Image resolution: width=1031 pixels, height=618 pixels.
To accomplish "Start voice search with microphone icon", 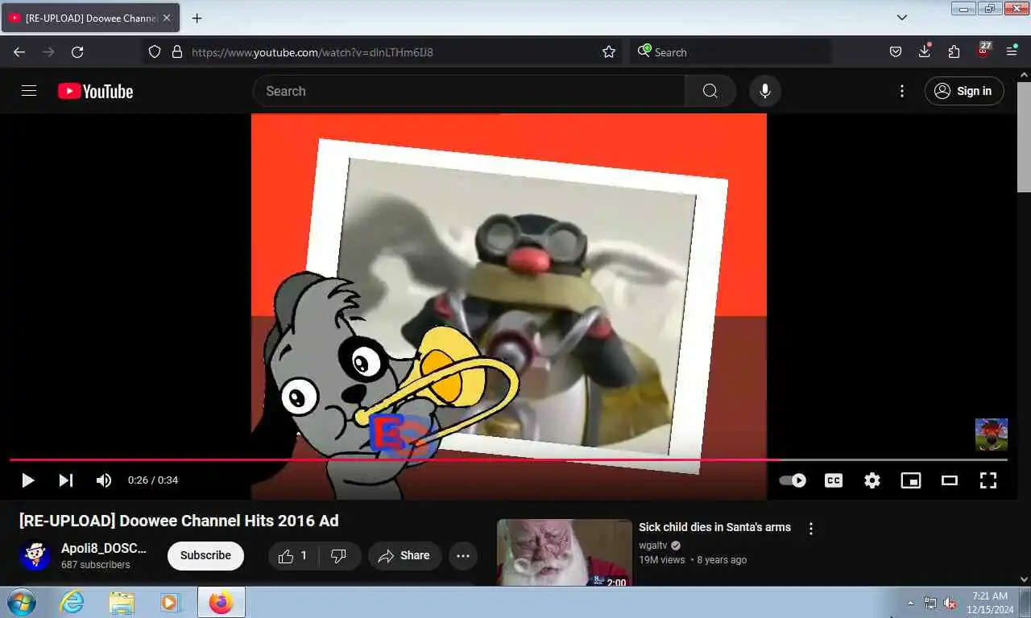I will pyautogui.click(x=765, y=91).
